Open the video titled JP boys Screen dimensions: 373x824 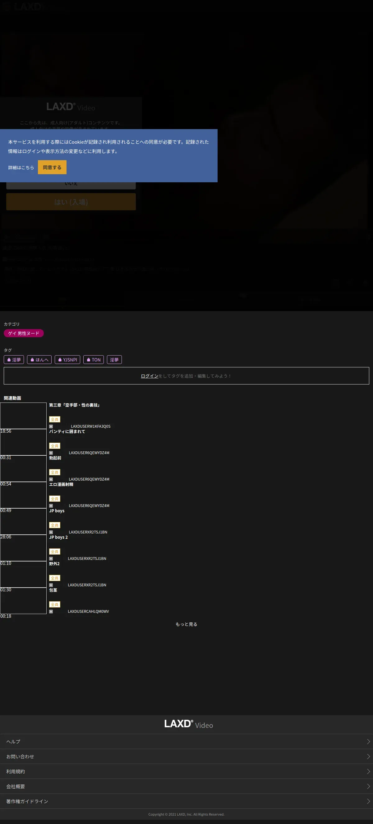(x=57, y=511)
